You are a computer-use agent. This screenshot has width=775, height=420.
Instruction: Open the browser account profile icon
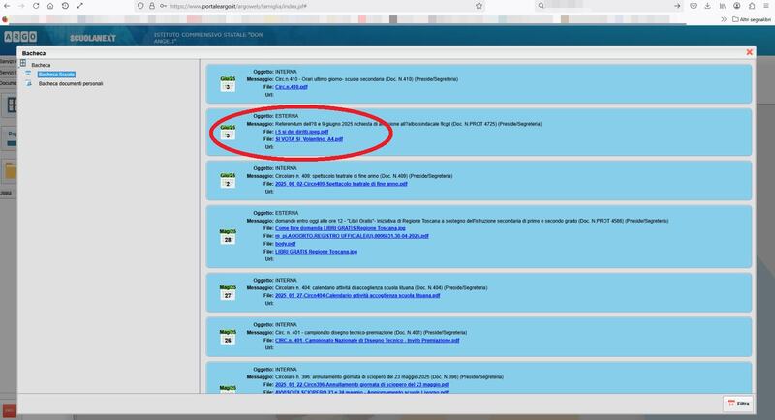coord(737,6)
